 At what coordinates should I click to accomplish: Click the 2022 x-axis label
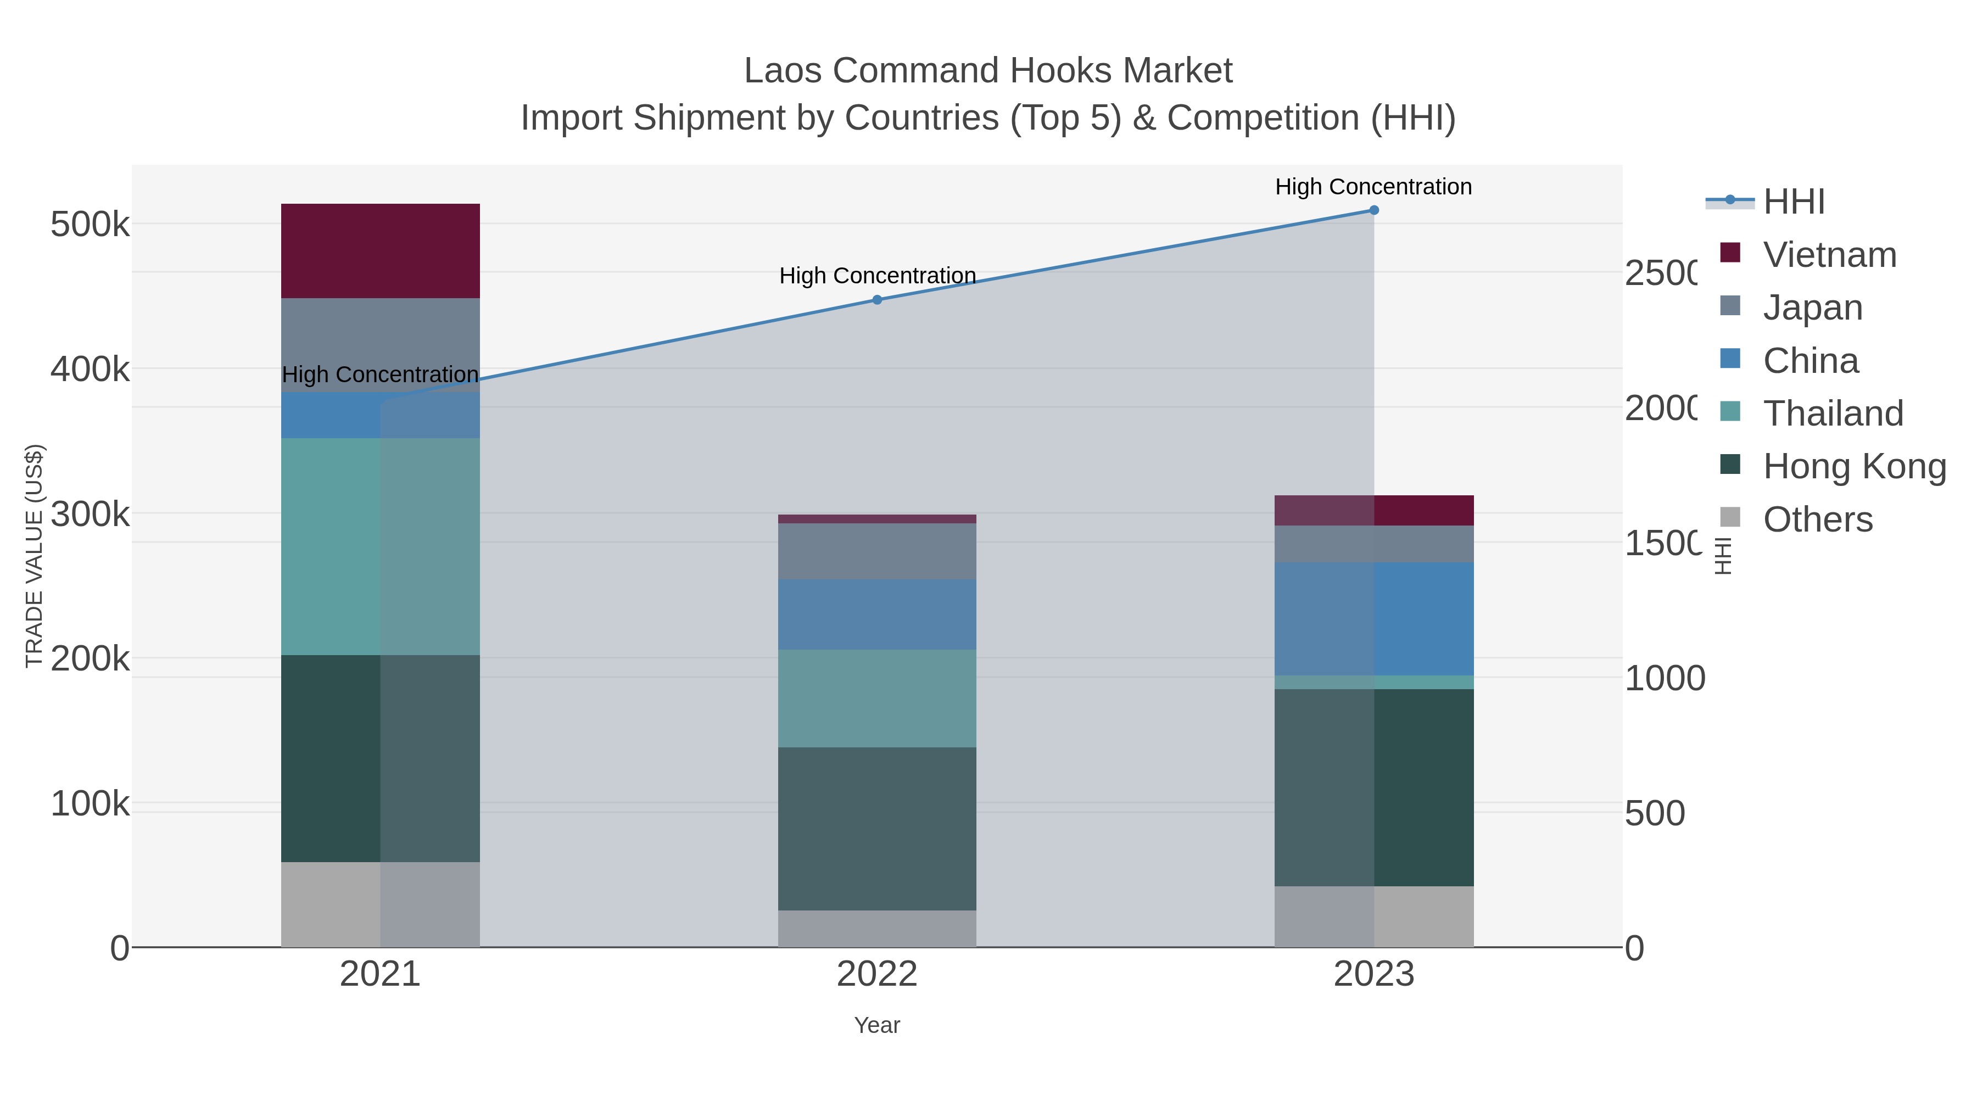(877, 975)
